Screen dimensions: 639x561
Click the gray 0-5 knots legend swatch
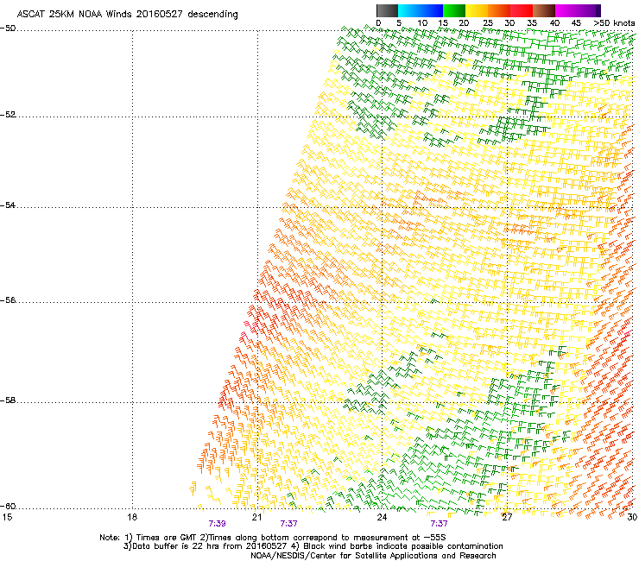(387, 10)
